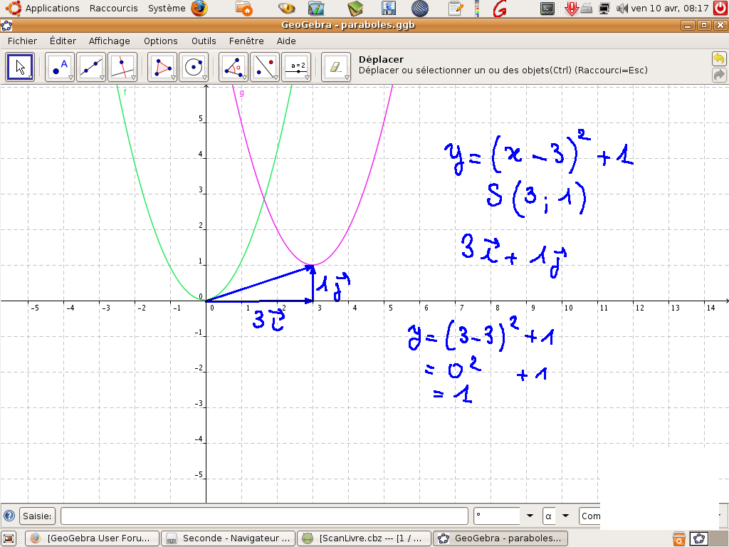Select the Move (Déplacer) arrow tool
Screen dimensions: 729x547
tap(20, 68)
